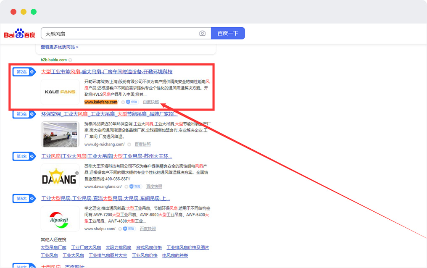
Task: Click the www.kalefans.com URL
Action: tap(101, 102)
